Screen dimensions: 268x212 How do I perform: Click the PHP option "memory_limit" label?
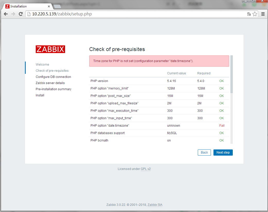click(110, 88)
